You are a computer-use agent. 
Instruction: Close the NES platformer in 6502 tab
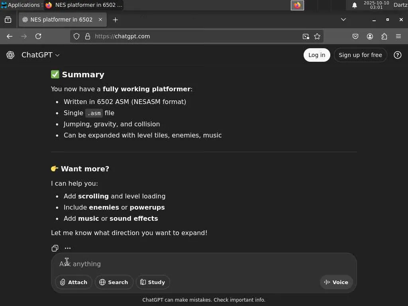[x=100, y=20]
